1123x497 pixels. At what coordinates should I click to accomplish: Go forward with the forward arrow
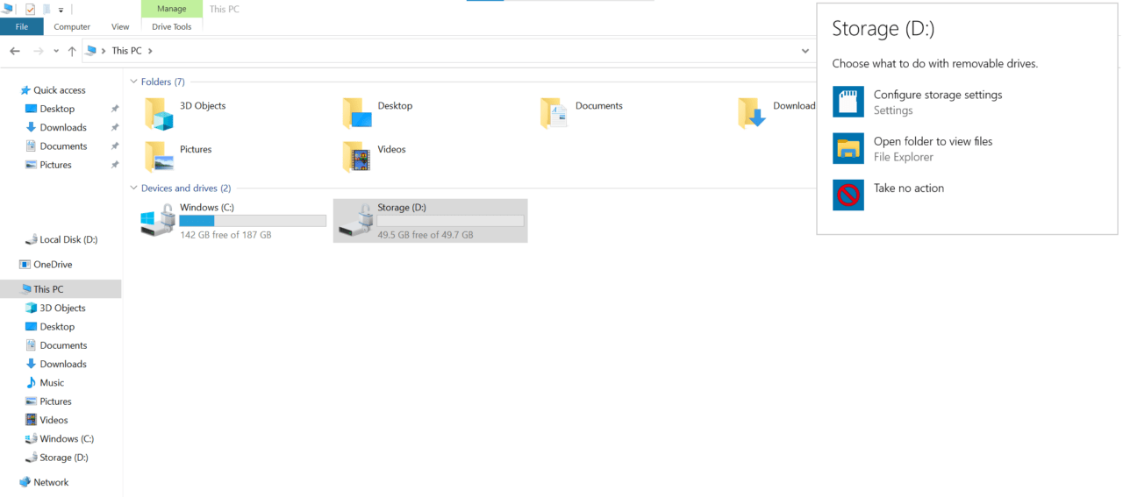click(38, 51)
